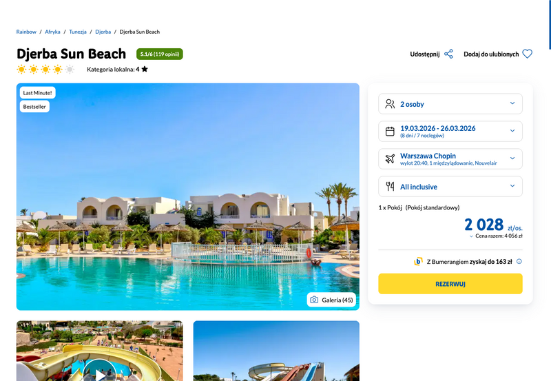Open the main pool hotel photo
This screenshot has width=551, height=381.
pyautogui.click(x=187, y=196)
